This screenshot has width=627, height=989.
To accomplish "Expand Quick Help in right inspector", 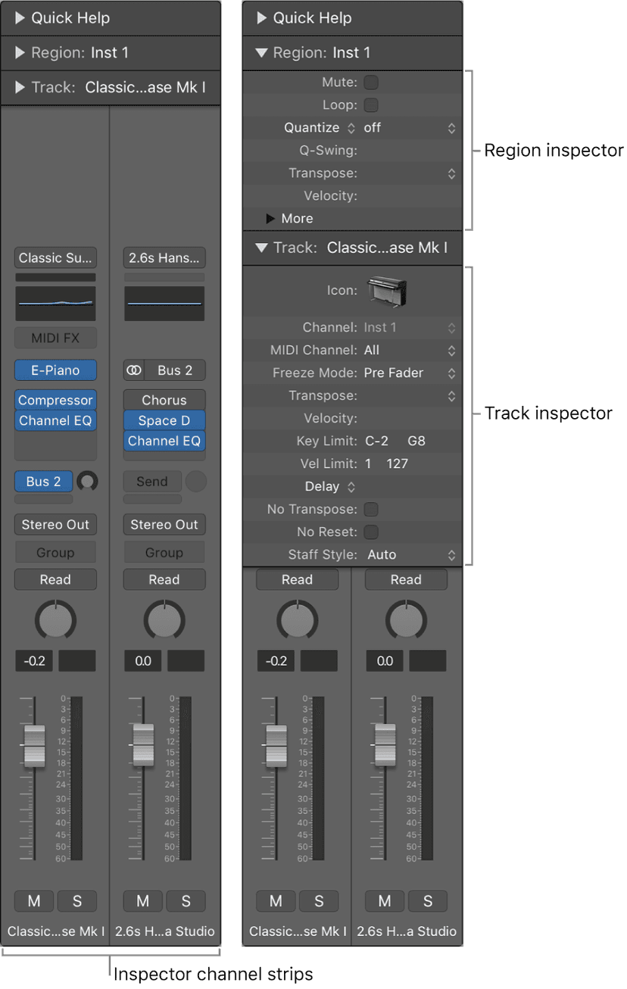I will pyautogui.click(x=262, y=17).
